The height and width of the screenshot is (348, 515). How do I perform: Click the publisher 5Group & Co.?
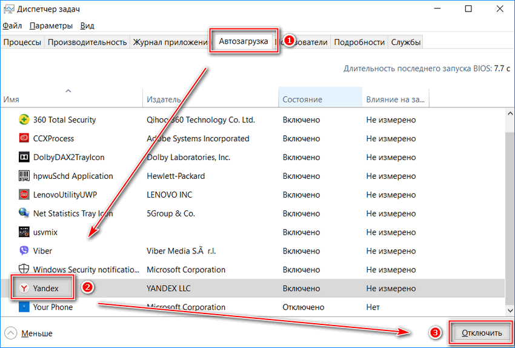click(171, 213)
